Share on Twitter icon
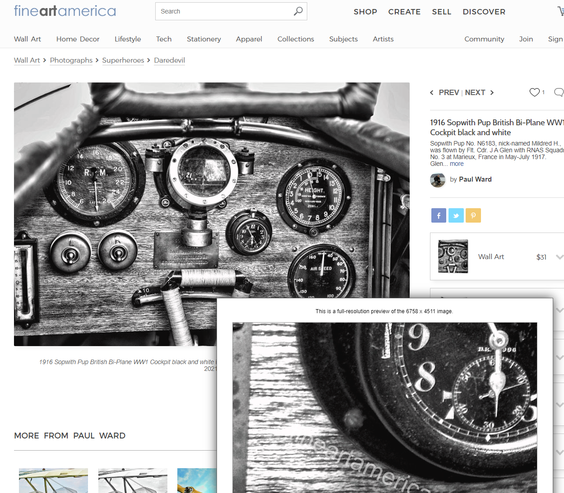The image size is (564, 493). click(x=456, y=215)
